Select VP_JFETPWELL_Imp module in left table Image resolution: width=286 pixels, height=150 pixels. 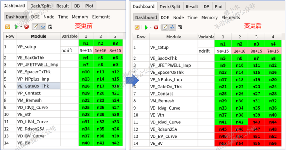point(39,65)
